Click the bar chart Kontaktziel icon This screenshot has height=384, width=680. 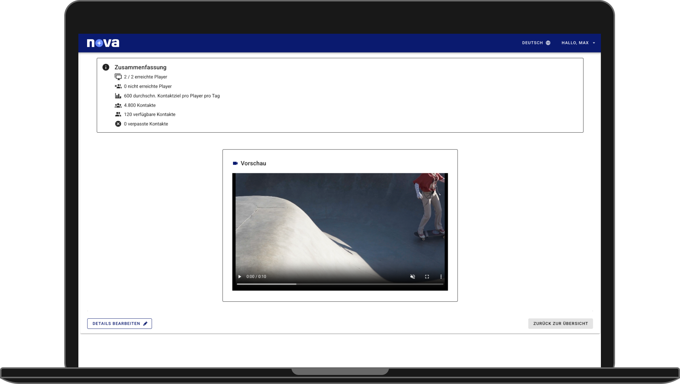118,96
